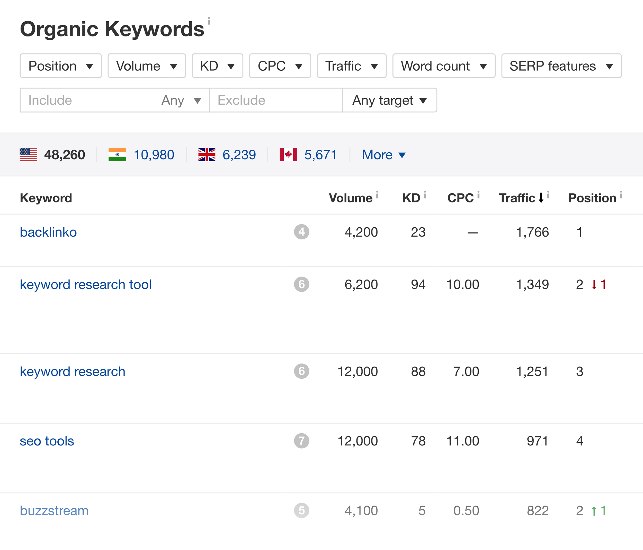Open the keyword research tool link

coord(86,285)
